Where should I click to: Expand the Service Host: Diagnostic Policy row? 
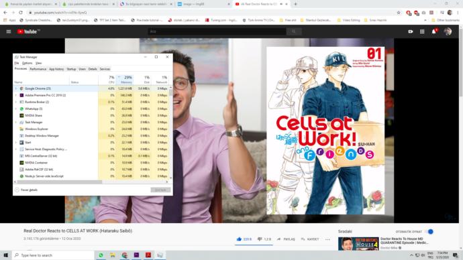[16, 149]
